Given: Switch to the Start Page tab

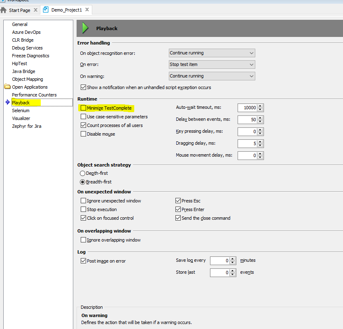Looking at the screenshot, I should (19, 10).
